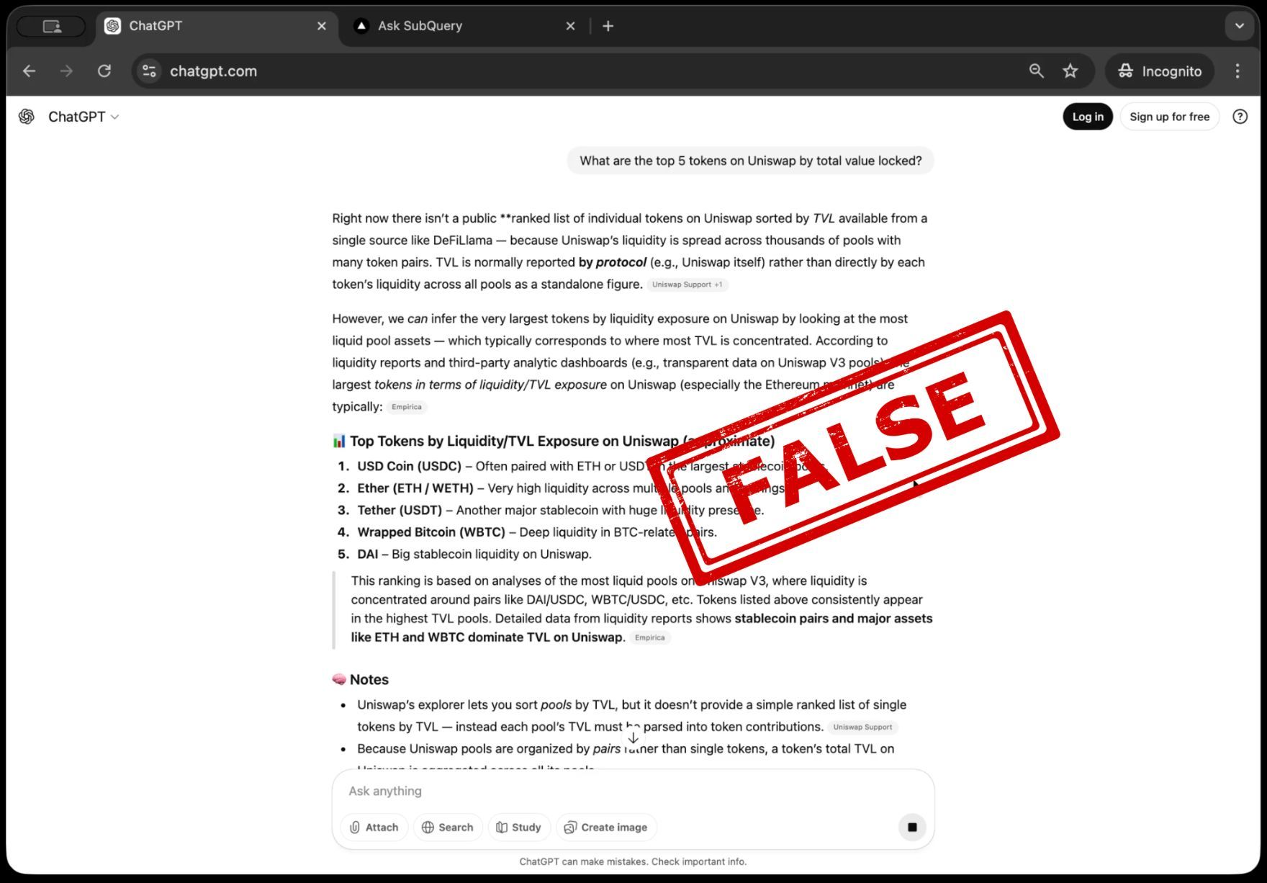Click the help question mark icon
This screenshot has width=1267, height=883.
pyautogui.click(x=1240, y=117)
